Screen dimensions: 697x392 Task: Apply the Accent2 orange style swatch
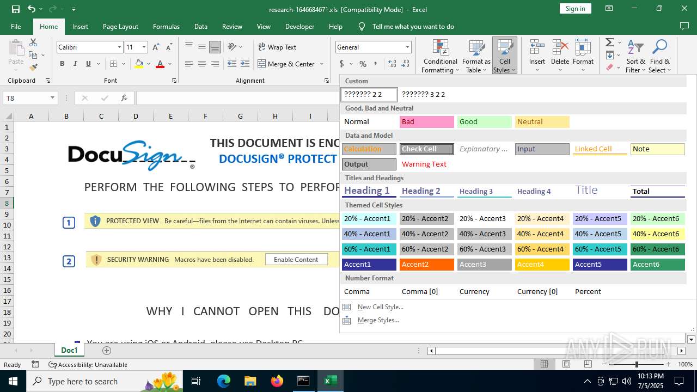point(427,265)
